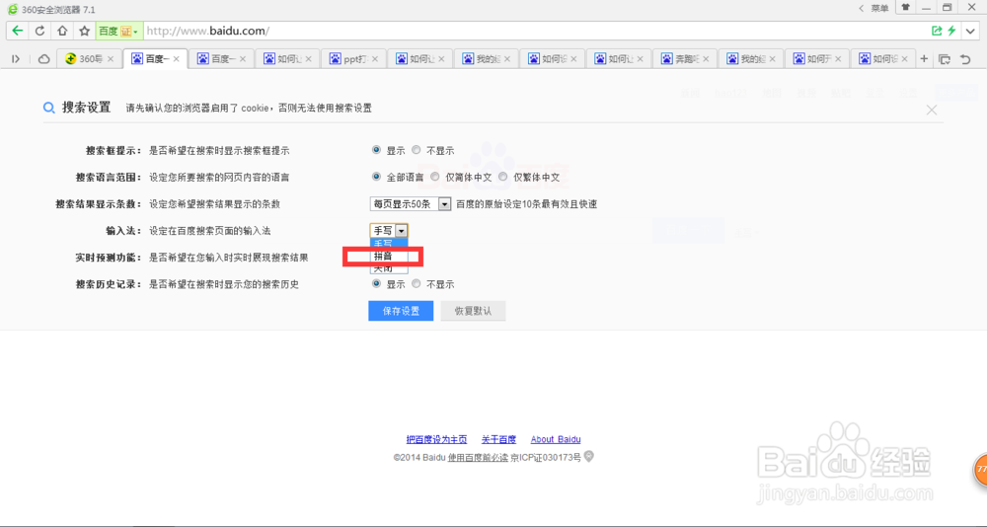Choose 仅繁体中文 search language
The width and height of the screenshot is (987, 527).
pos(503,177)
